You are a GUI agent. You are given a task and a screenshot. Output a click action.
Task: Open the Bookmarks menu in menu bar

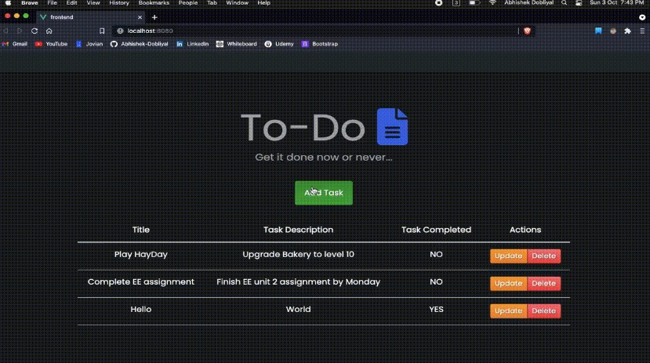click(x=154, y=3)
